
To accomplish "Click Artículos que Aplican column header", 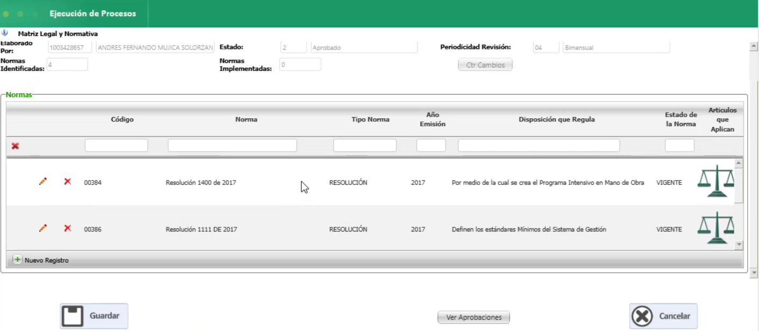I will click(x=722, y=120).
